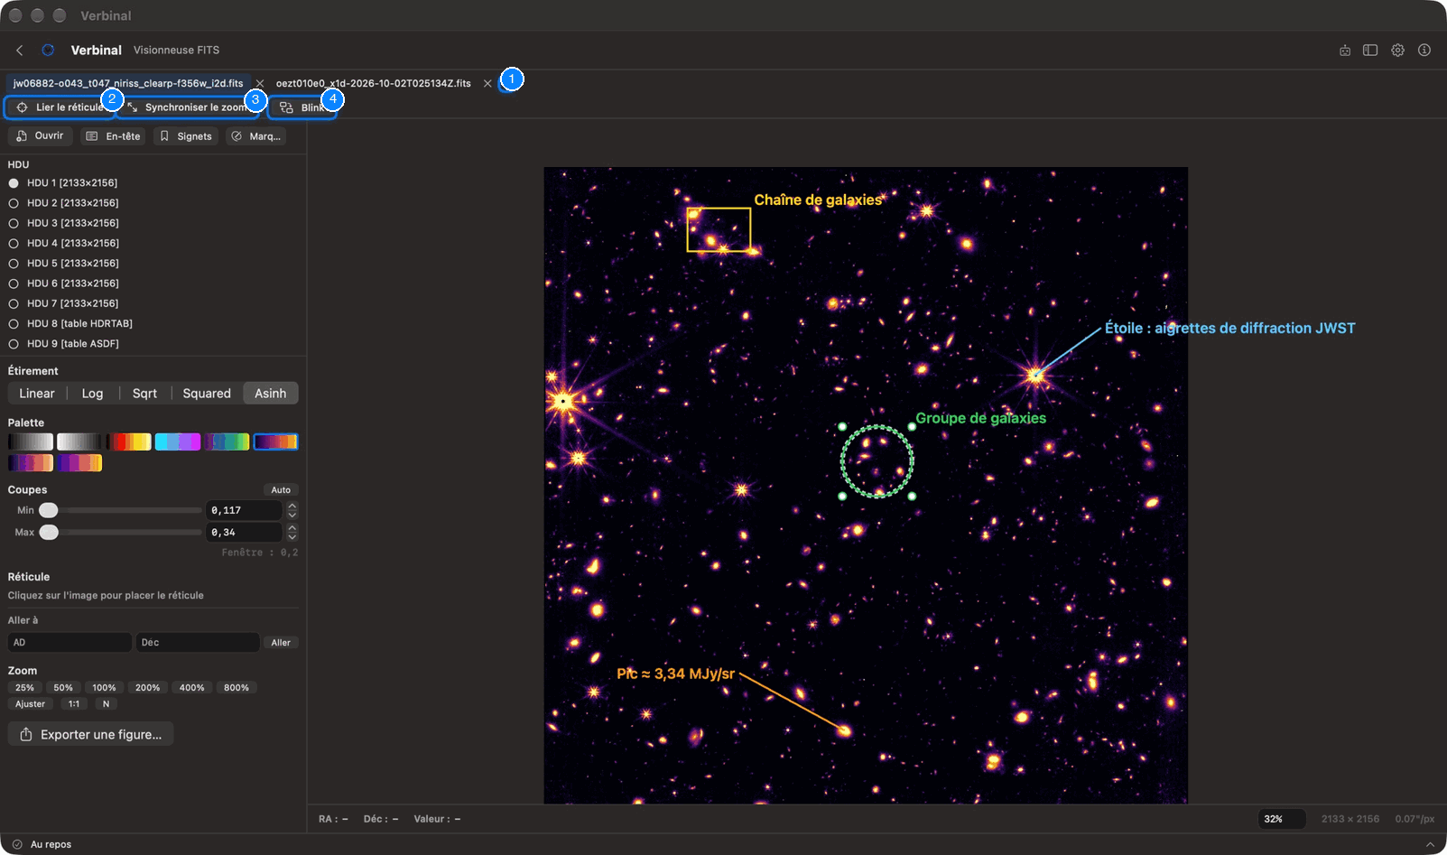Screen dimensions: 1447x855
Task: Set stretch to Log
Action: coord(92,394)
